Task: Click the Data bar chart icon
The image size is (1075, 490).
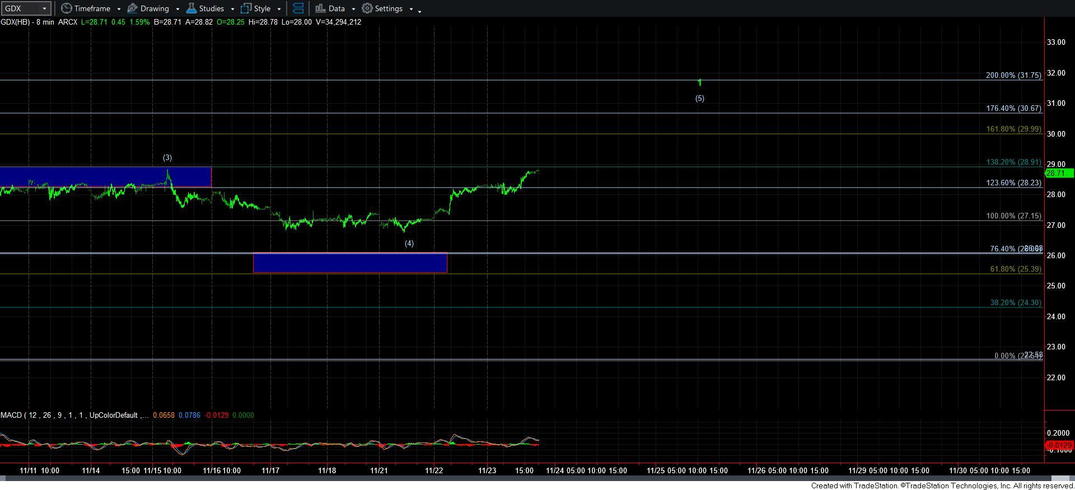Action: (320, 8)
